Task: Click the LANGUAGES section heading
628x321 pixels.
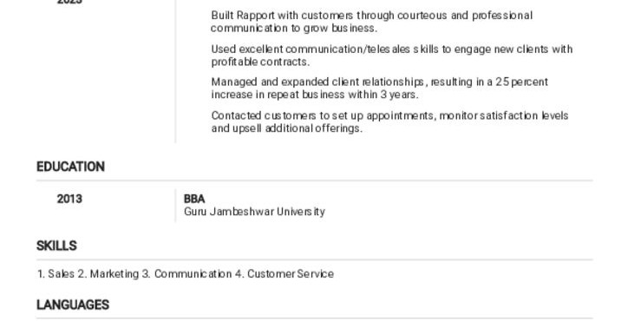Action: click(73, 305)
